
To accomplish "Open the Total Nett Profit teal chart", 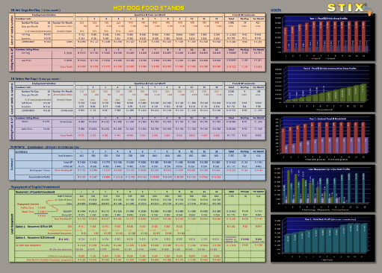I will click(x=323, y=239).
